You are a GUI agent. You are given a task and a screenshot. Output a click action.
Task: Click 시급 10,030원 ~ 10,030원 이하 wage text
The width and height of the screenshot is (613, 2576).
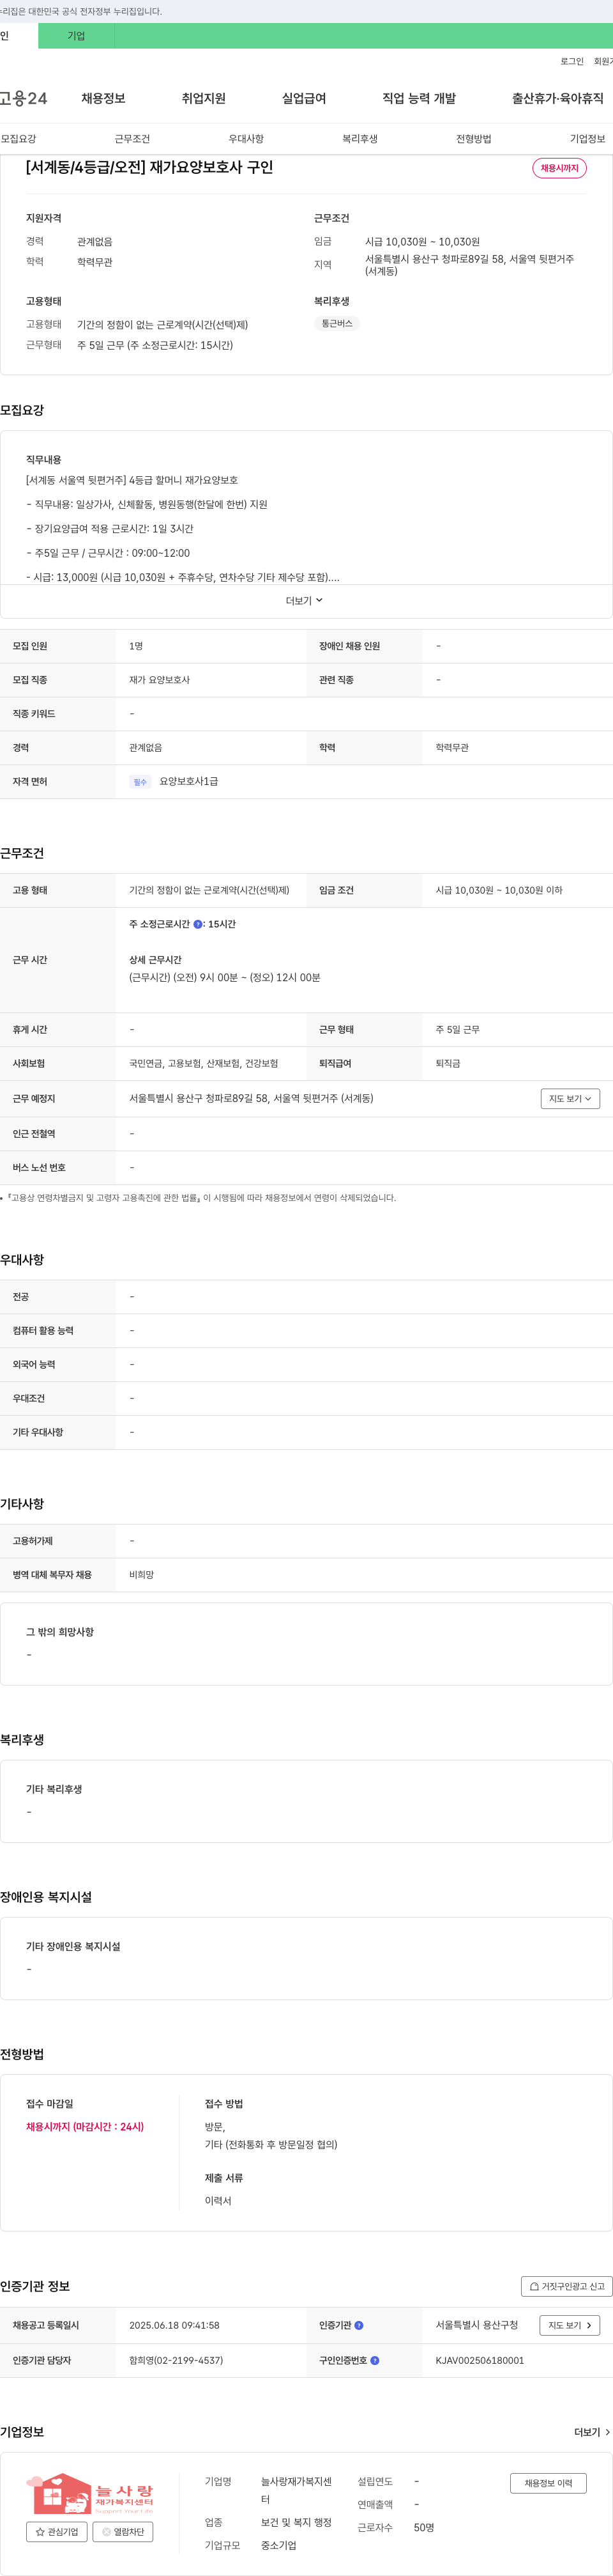pos(498,890)
